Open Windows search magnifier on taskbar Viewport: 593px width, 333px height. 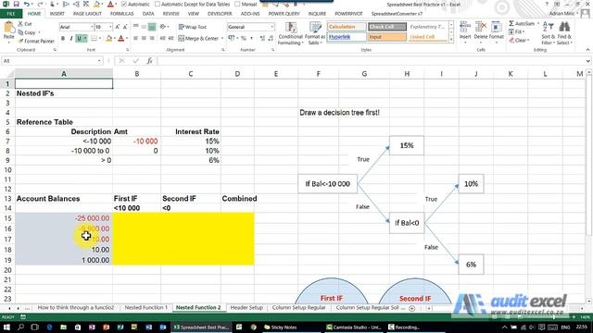point(20,327)
